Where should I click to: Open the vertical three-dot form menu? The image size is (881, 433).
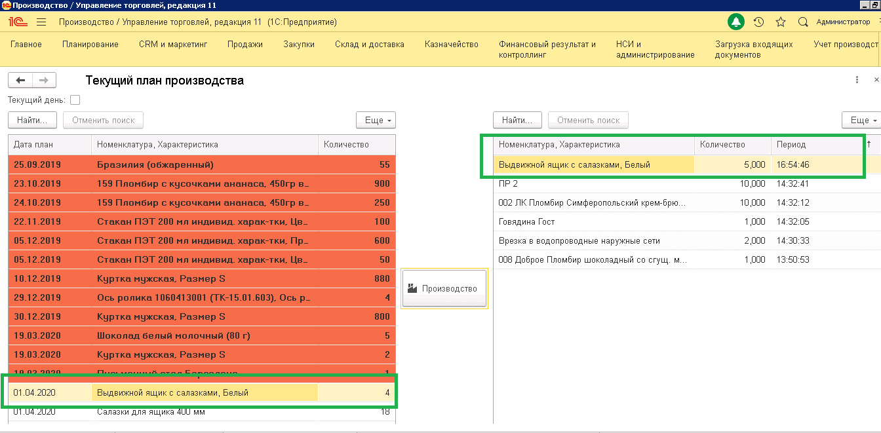click(x=857, y=80)
